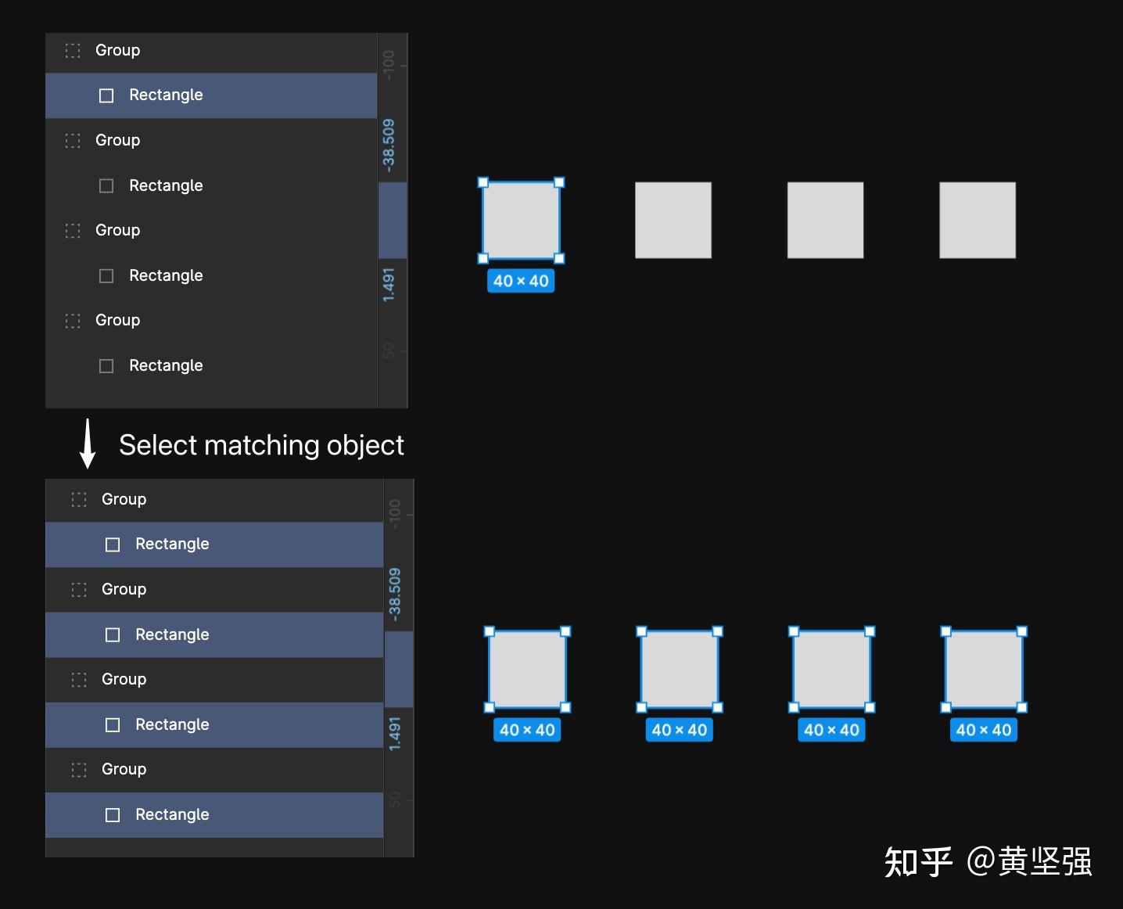Viewport: 1123px width, 909px height.
Task: Click the "Select matching object" text
Action: point(261,445)
